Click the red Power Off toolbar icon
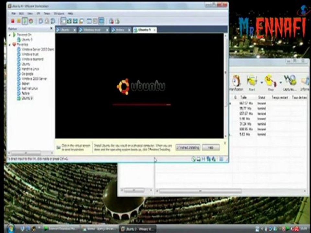Image resolution: width=311 pixels, height=233 pixels. click(13, 21)
